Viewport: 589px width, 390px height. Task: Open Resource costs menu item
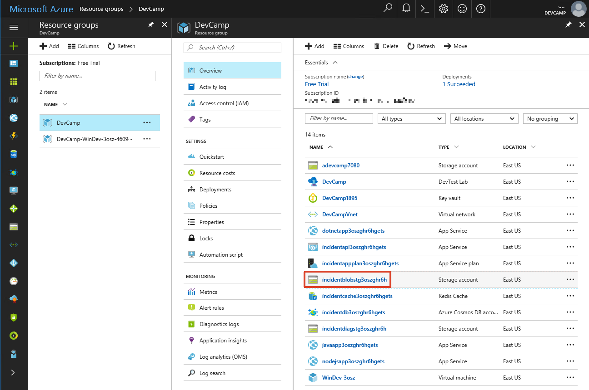pos(232,173)
